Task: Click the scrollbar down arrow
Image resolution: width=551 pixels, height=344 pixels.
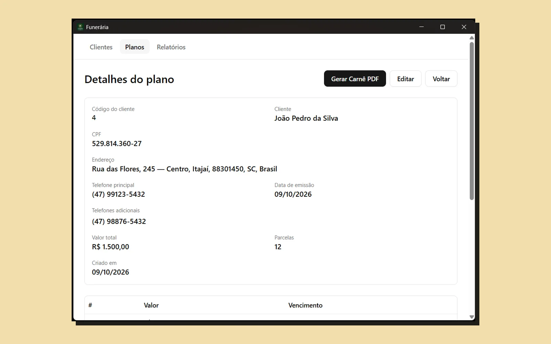Action: click(x=472, y=317)
